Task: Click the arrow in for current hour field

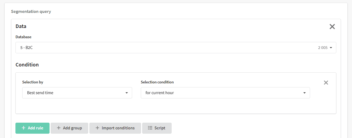Action: [x=304, y=93]
